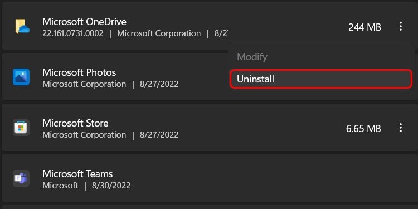Click the Microsoft Photos app icon

coord(21,77)
